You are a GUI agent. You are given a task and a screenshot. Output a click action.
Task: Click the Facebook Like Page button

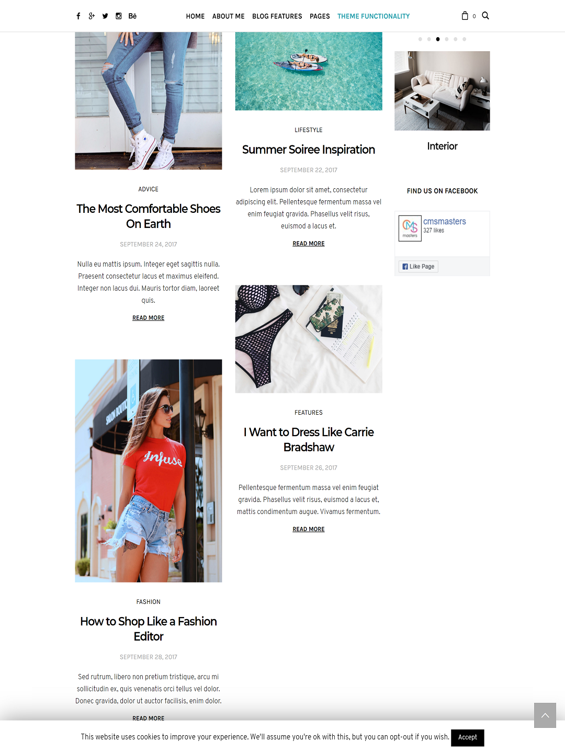tap(419, 267)
